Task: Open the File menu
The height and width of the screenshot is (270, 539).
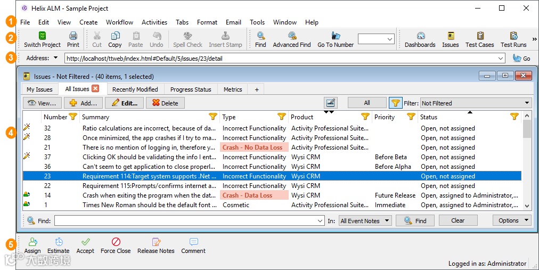Action: point(25,22)
